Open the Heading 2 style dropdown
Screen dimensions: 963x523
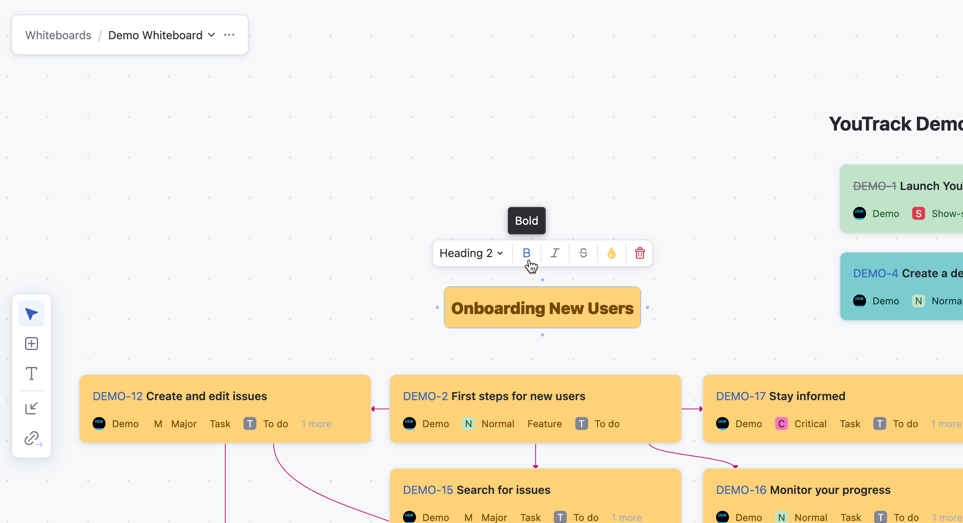point(471,253)
